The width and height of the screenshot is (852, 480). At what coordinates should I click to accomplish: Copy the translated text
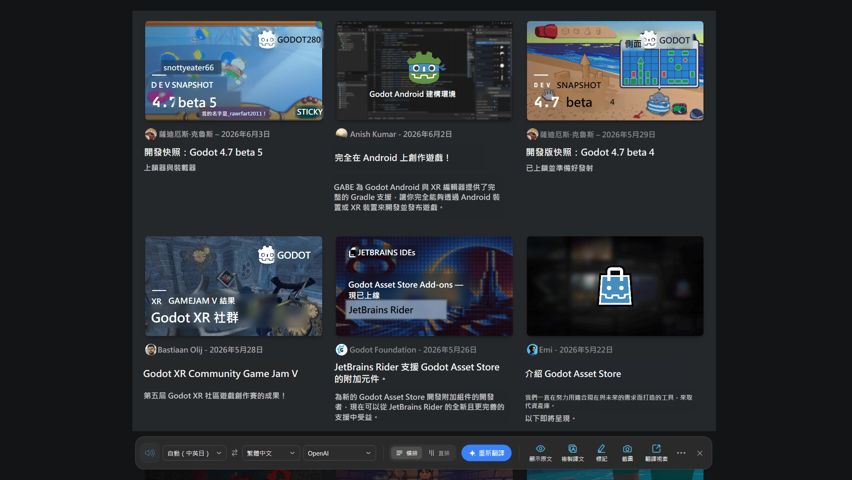573,453
